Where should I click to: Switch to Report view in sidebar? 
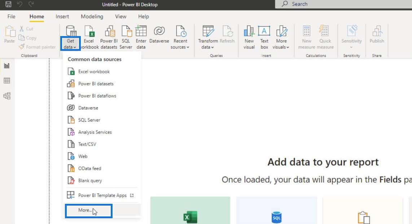[x=7, y=66]
